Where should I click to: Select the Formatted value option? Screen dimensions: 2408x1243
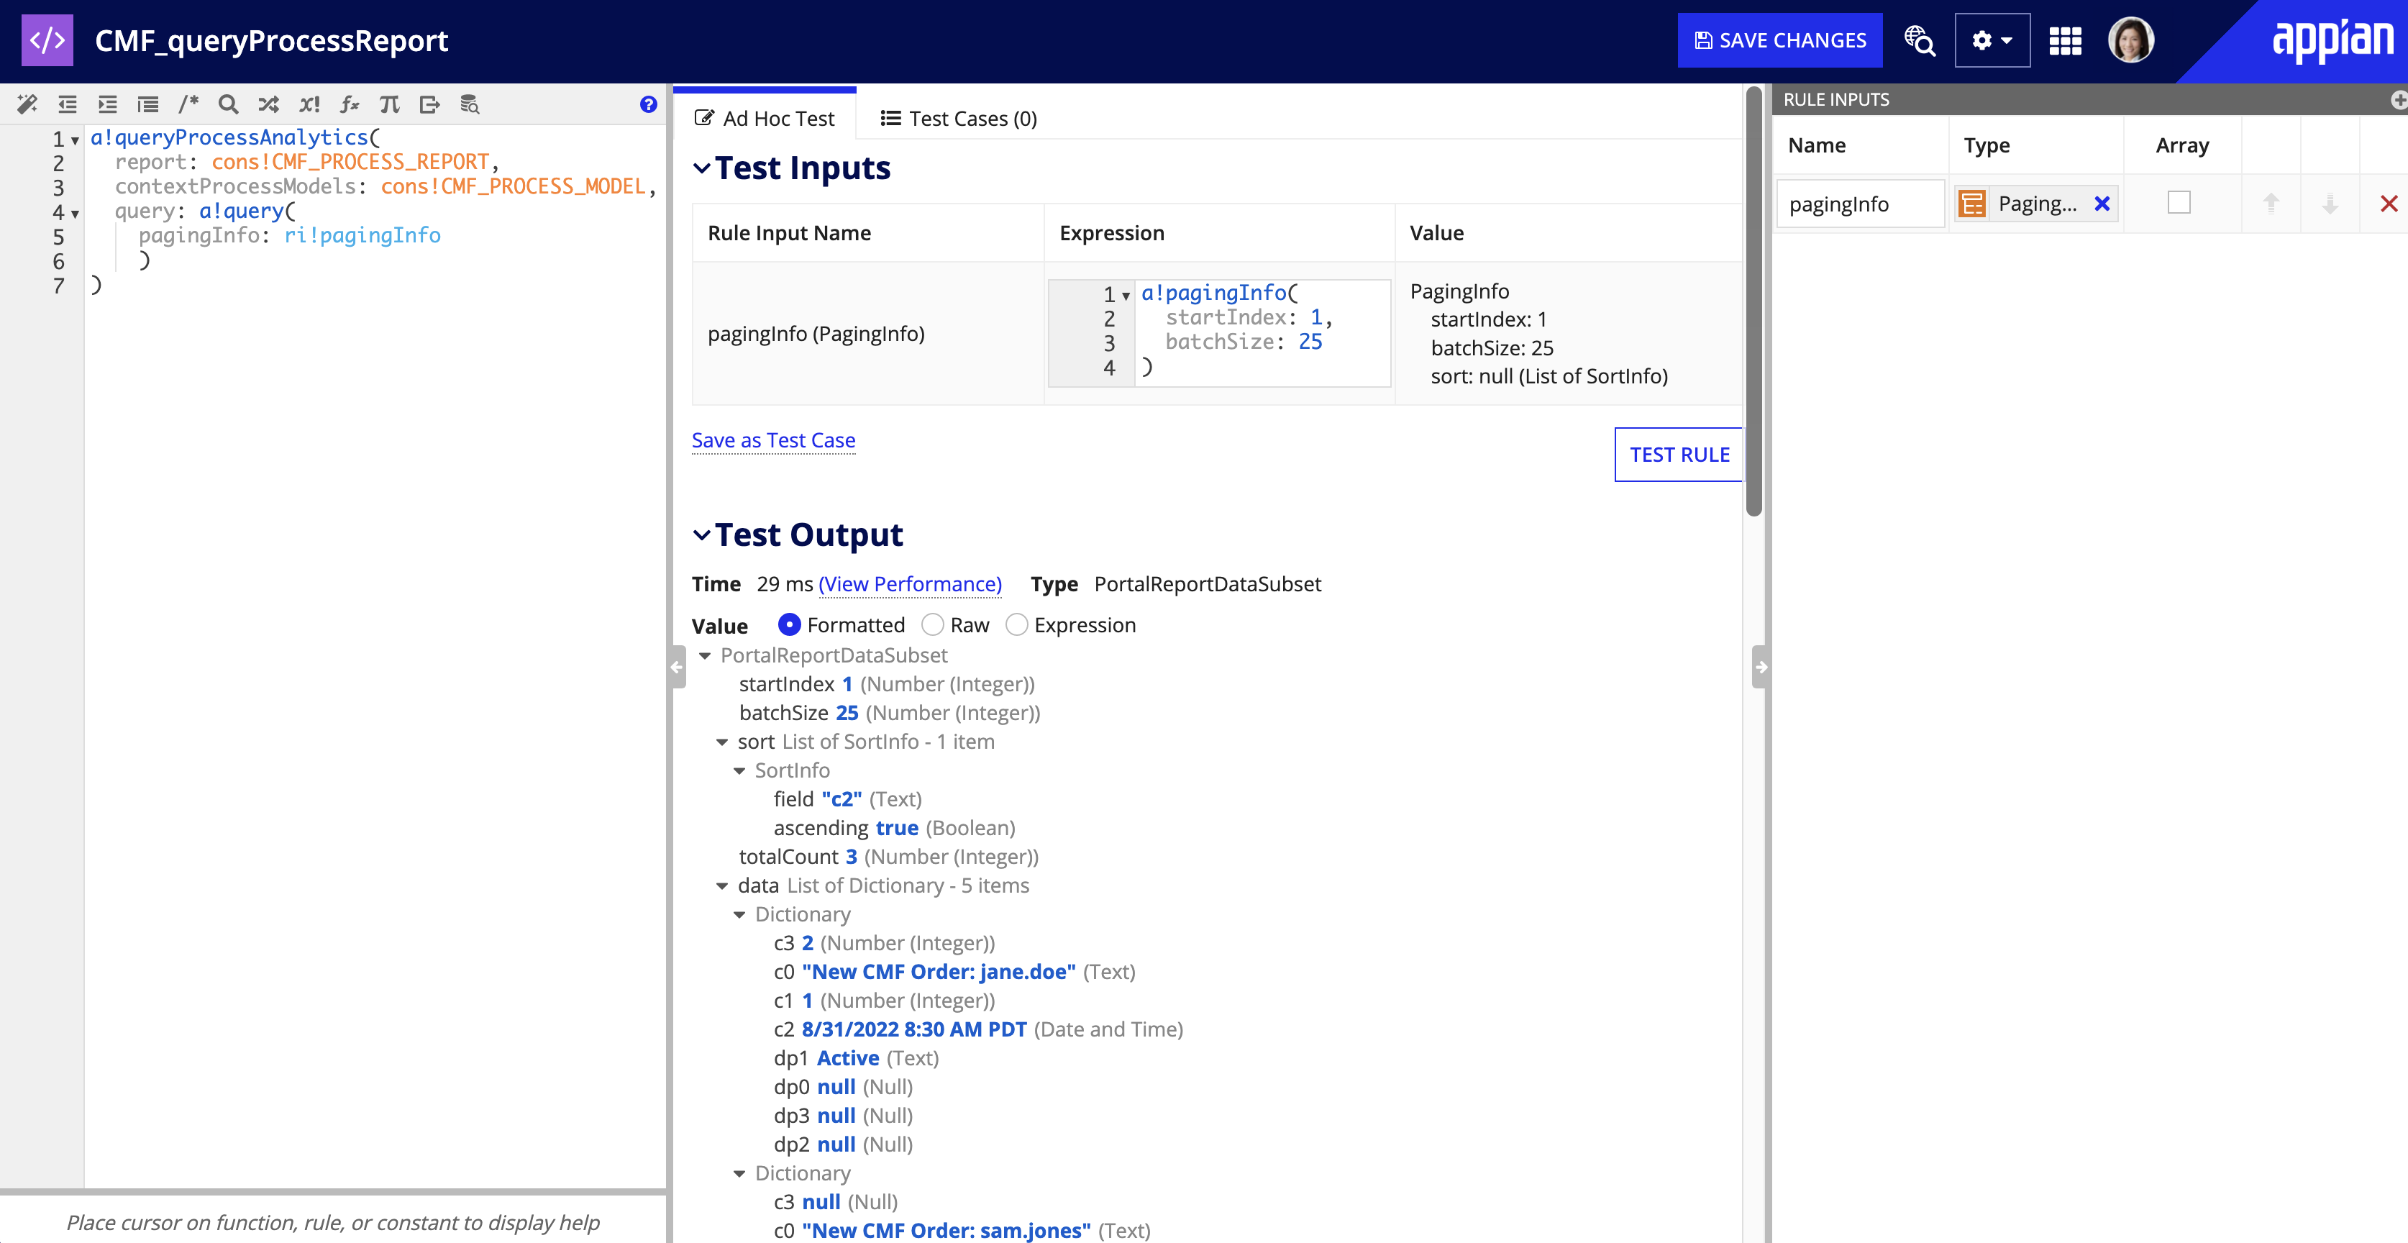pyautogui.click(x=789, y=624)
